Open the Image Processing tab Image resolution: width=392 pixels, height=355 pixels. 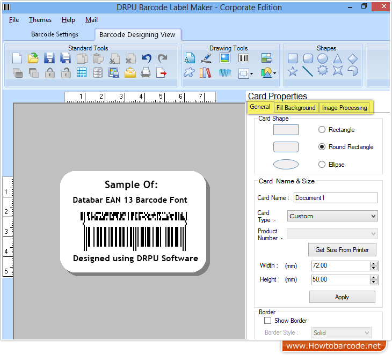[x=344, y=108]
